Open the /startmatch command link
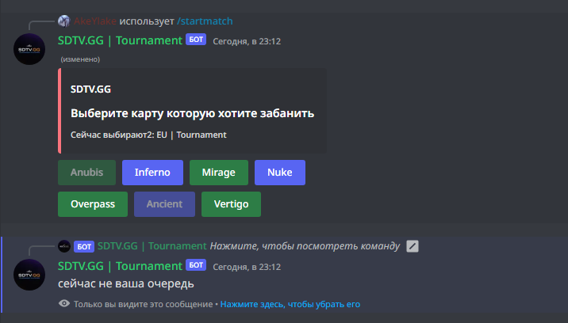This screenshot has height=323, width=568. (x=205, y=21)
